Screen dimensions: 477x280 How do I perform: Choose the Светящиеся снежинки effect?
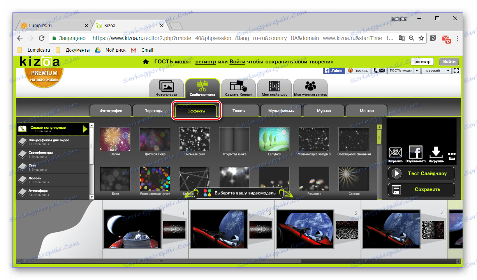[x=354, y=139]
